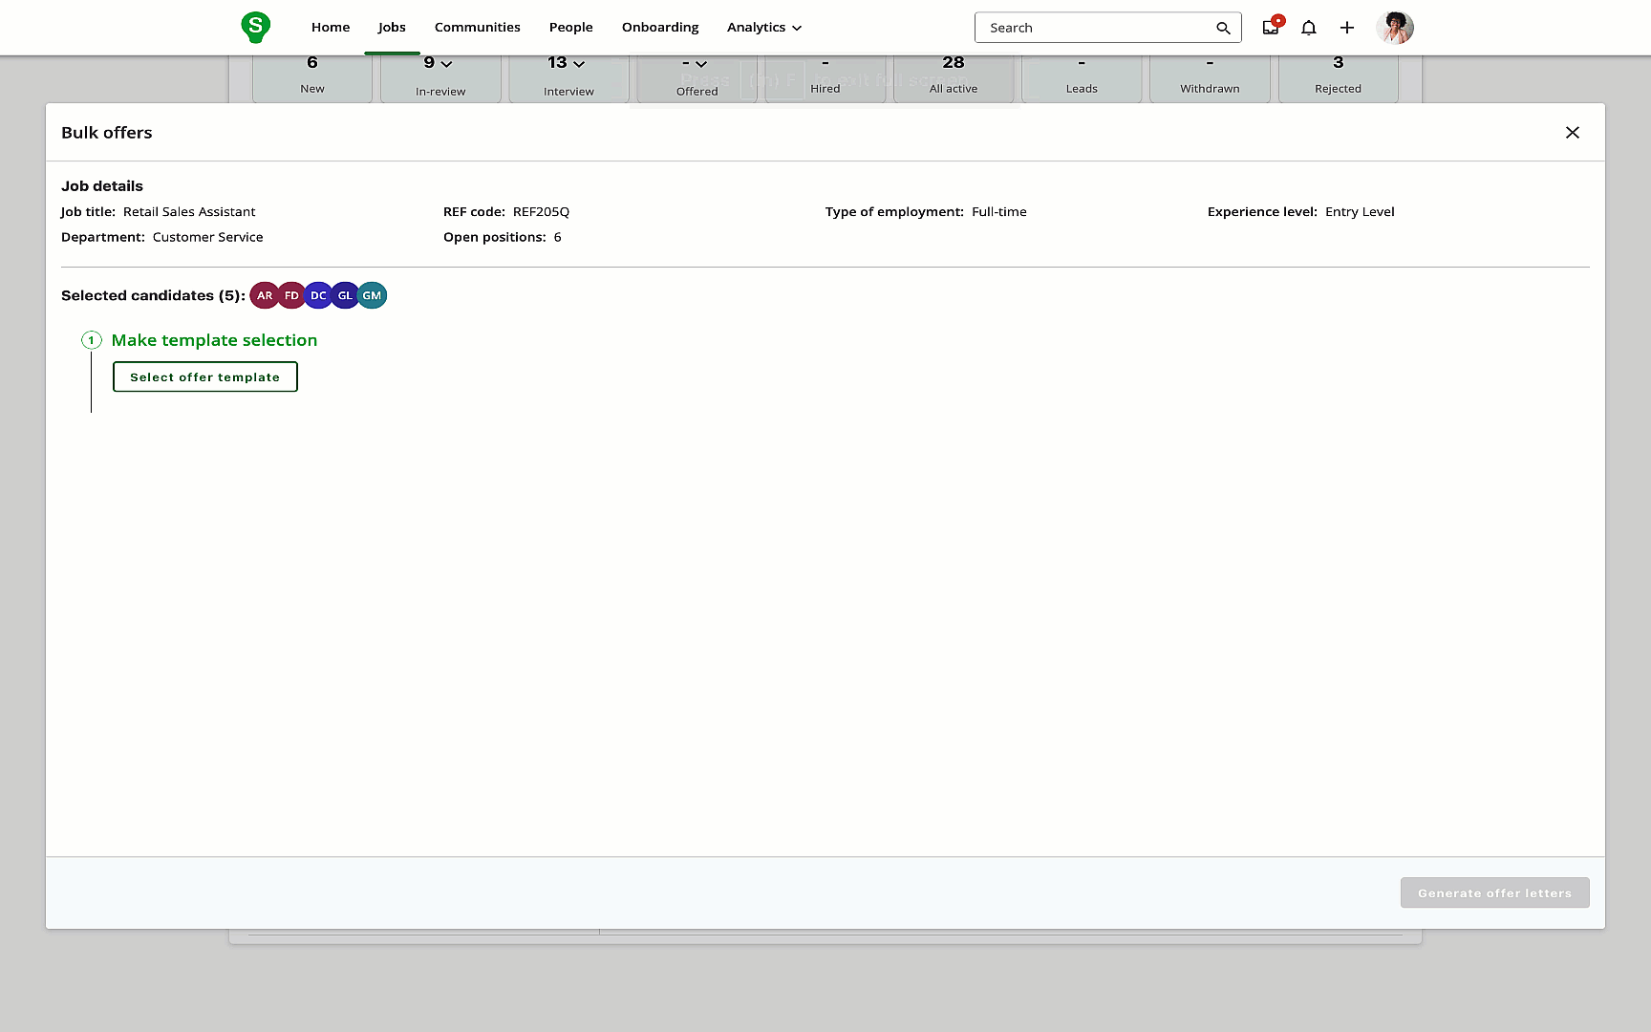
Task: Click the search magnifier icon
Action: coord(1223,28)
